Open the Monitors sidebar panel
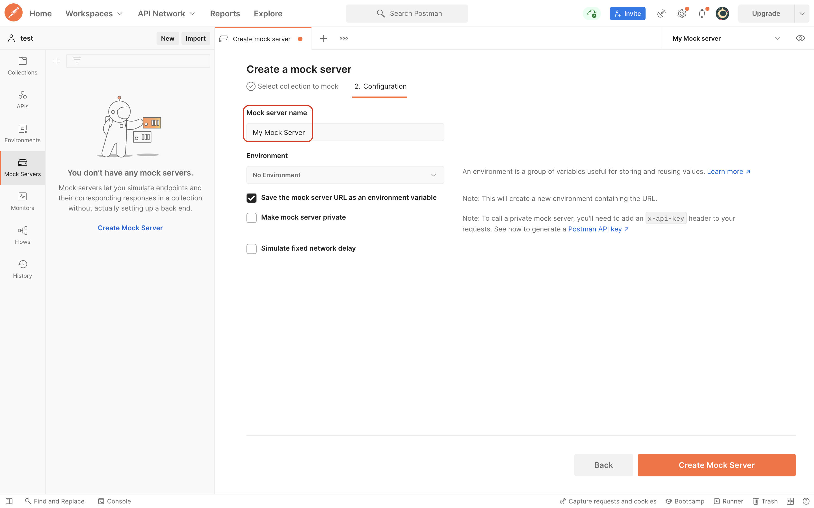 23,201
